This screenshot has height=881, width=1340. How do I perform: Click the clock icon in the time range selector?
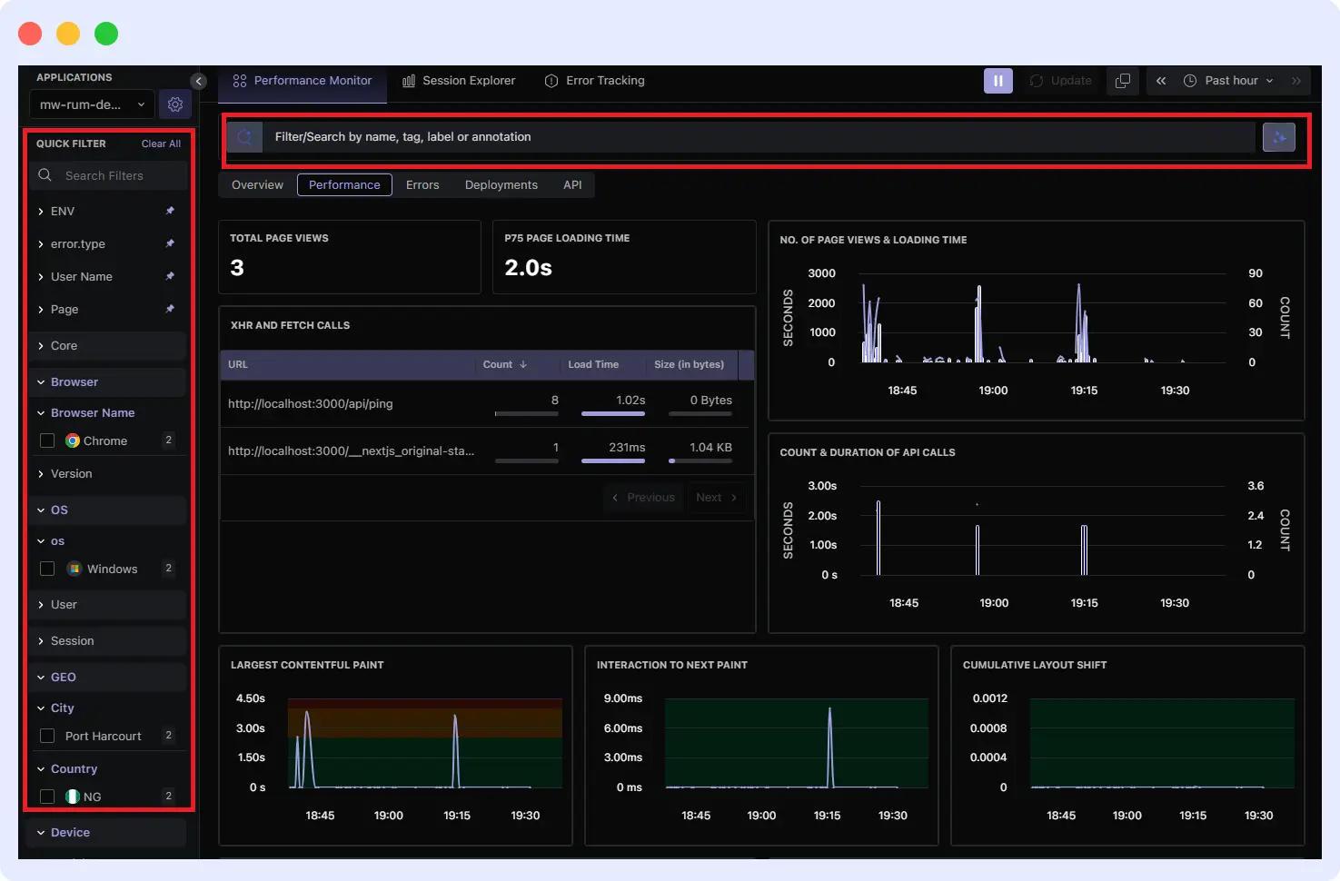(1190, 80)
